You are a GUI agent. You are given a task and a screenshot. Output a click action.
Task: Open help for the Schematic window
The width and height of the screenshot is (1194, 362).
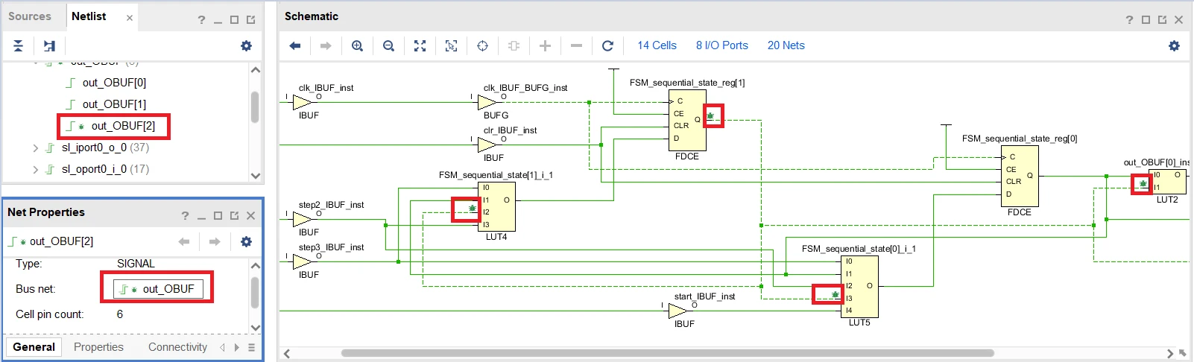(1129, 20)
